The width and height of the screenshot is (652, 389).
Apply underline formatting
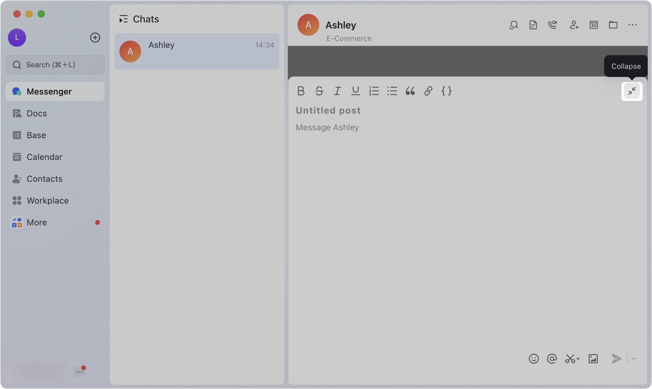(x=355, y=91)
